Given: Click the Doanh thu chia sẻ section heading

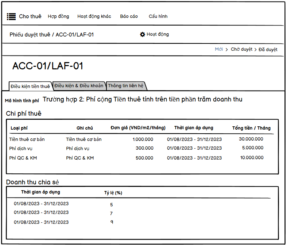Looking at the screenshot, I should tap(32, 182).
